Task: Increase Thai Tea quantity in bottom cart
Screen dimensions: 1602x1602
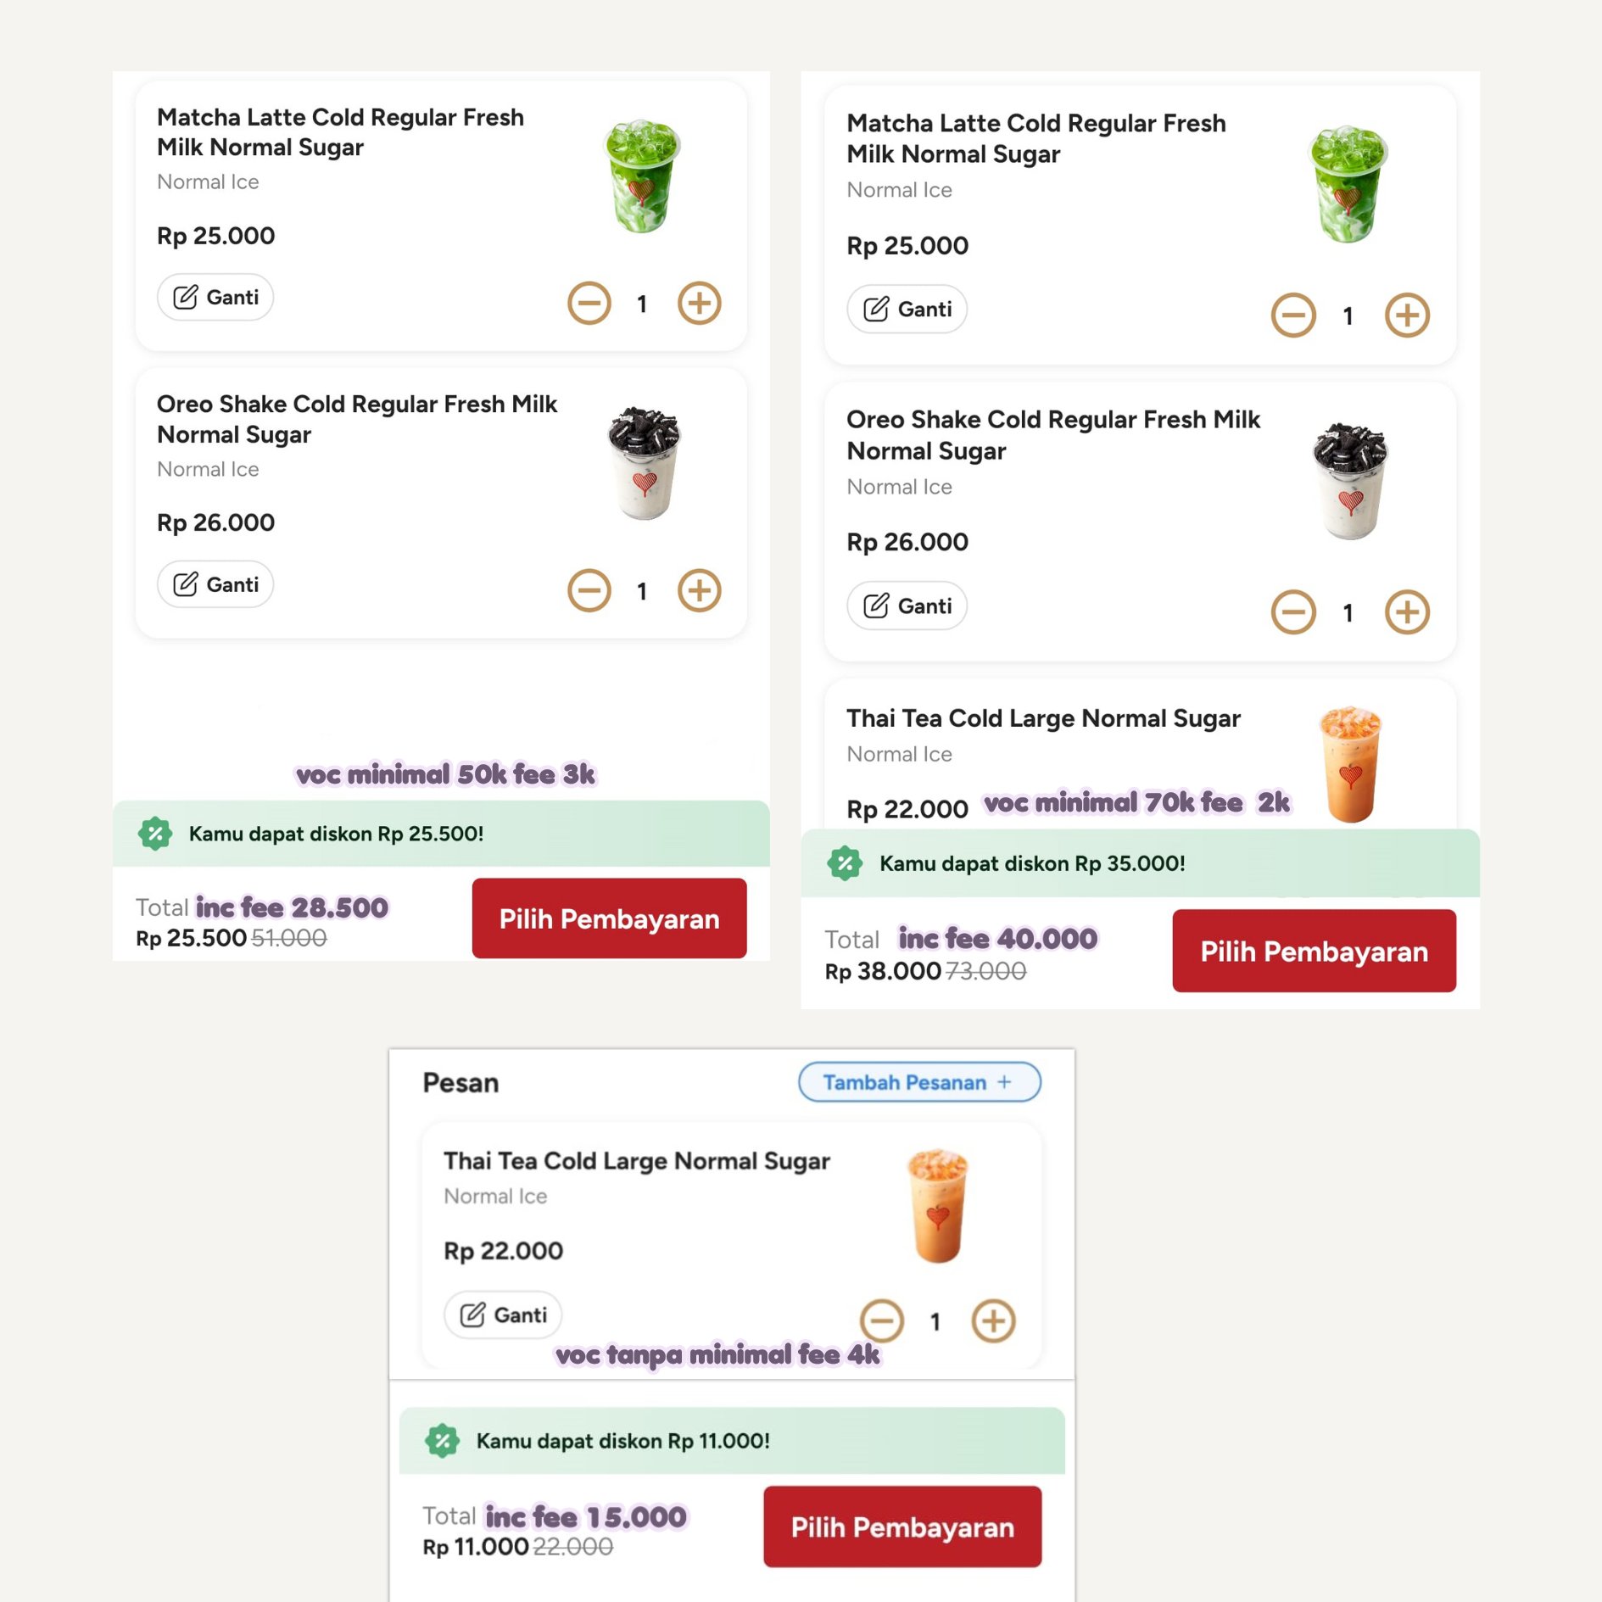Action: tap(993, 1320)
